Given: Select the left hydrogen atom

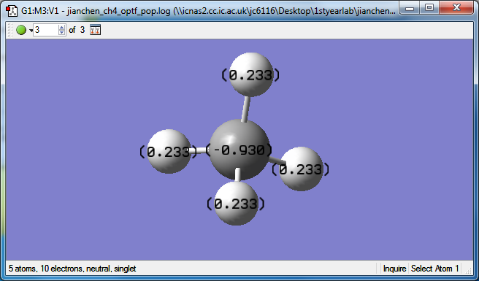Looking at the screenshot, I should pyautogui.click(x=169, y=152).
